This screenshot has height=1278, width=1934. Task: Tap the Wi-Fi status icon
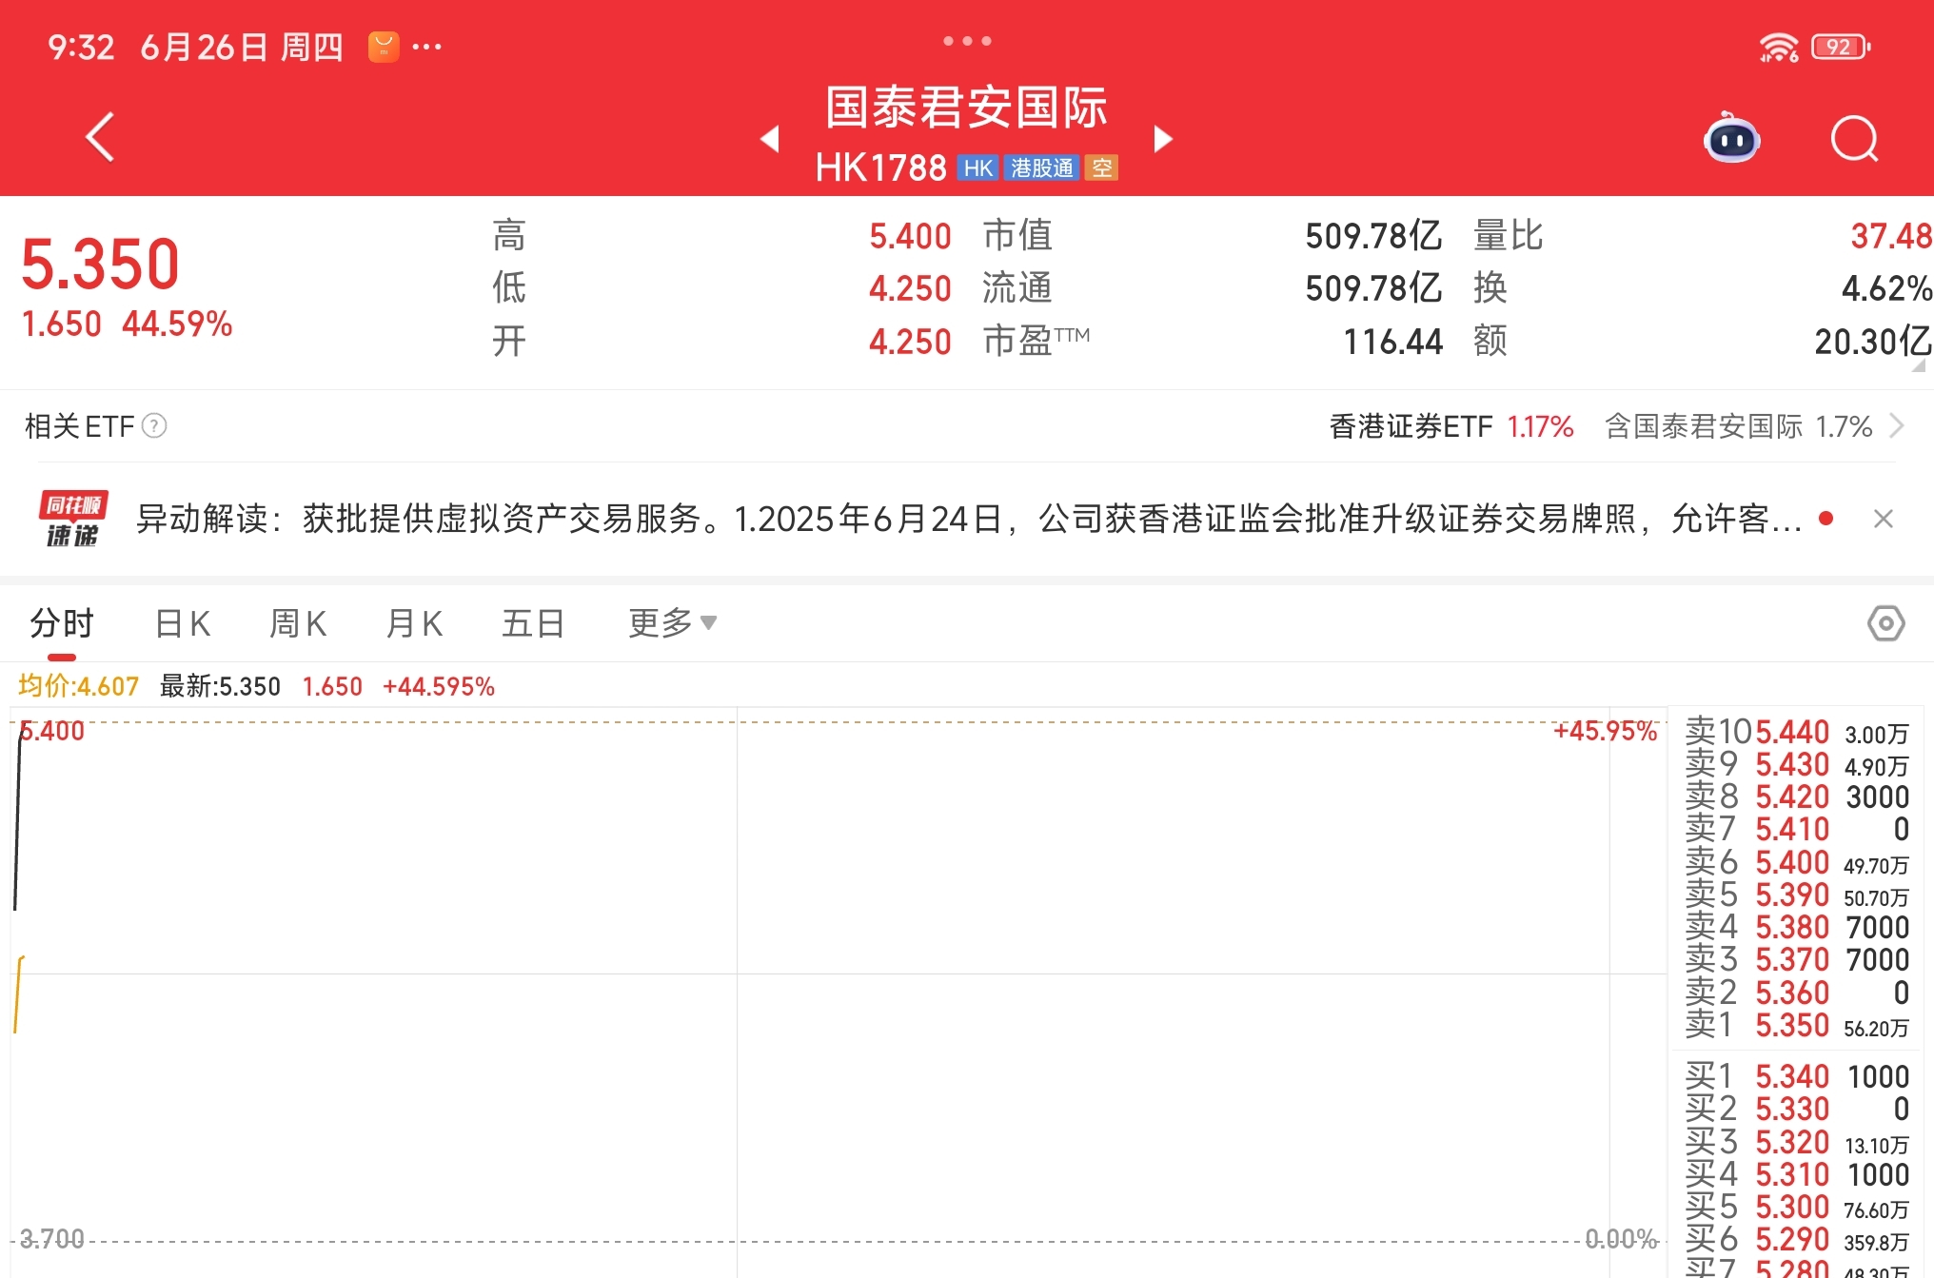pyautogui.click(x=1778, y=47)
